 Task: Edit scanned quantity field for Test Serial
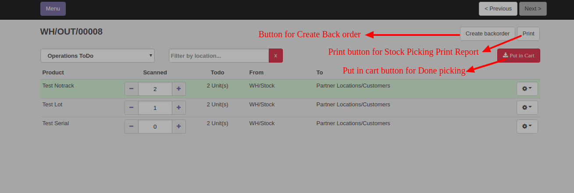pos(155,126)
